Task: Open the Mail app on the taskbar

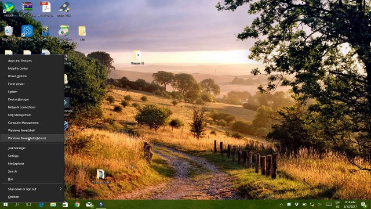Action: pyautogui.click(x=89, y=204)
